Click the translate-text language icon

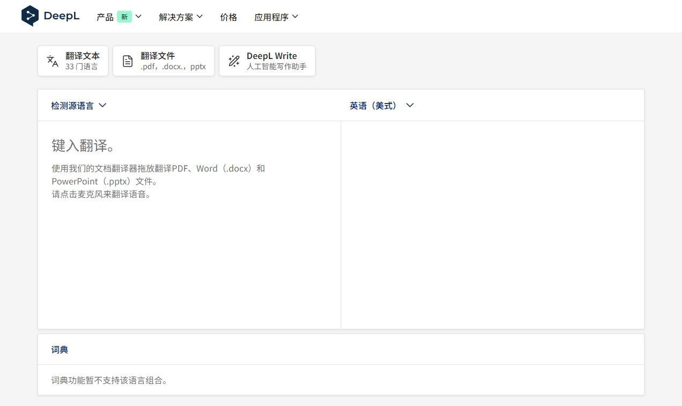click(53, 61)
